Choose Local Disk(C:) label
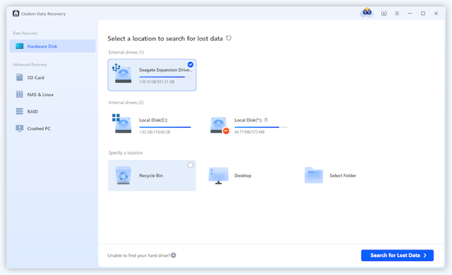 [x=153, y=120]
